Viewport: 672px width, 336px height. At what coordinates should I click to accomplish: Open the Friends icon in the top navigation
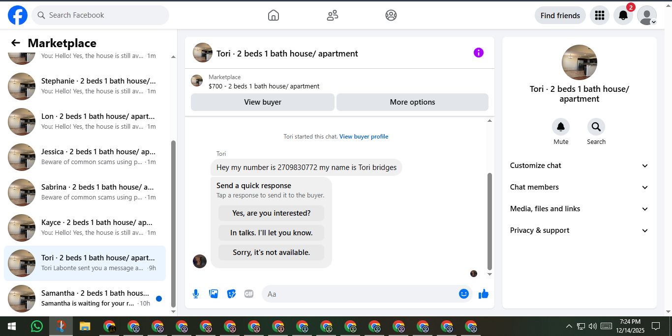coord(333,15)
